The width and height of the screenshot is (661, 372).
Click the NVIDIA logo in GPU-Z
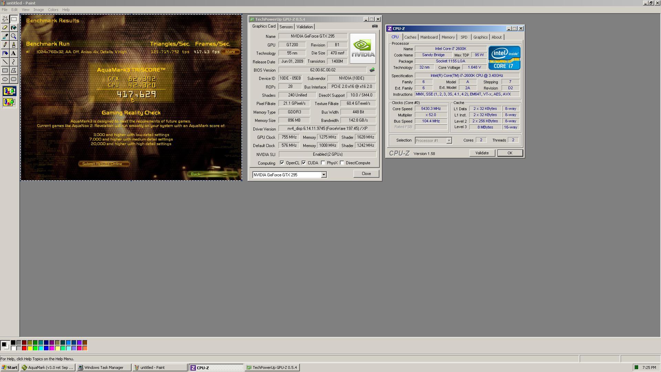click(x=363, y=48)
